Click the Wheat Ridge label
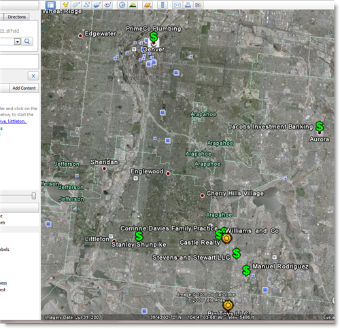 coord(62,12)
